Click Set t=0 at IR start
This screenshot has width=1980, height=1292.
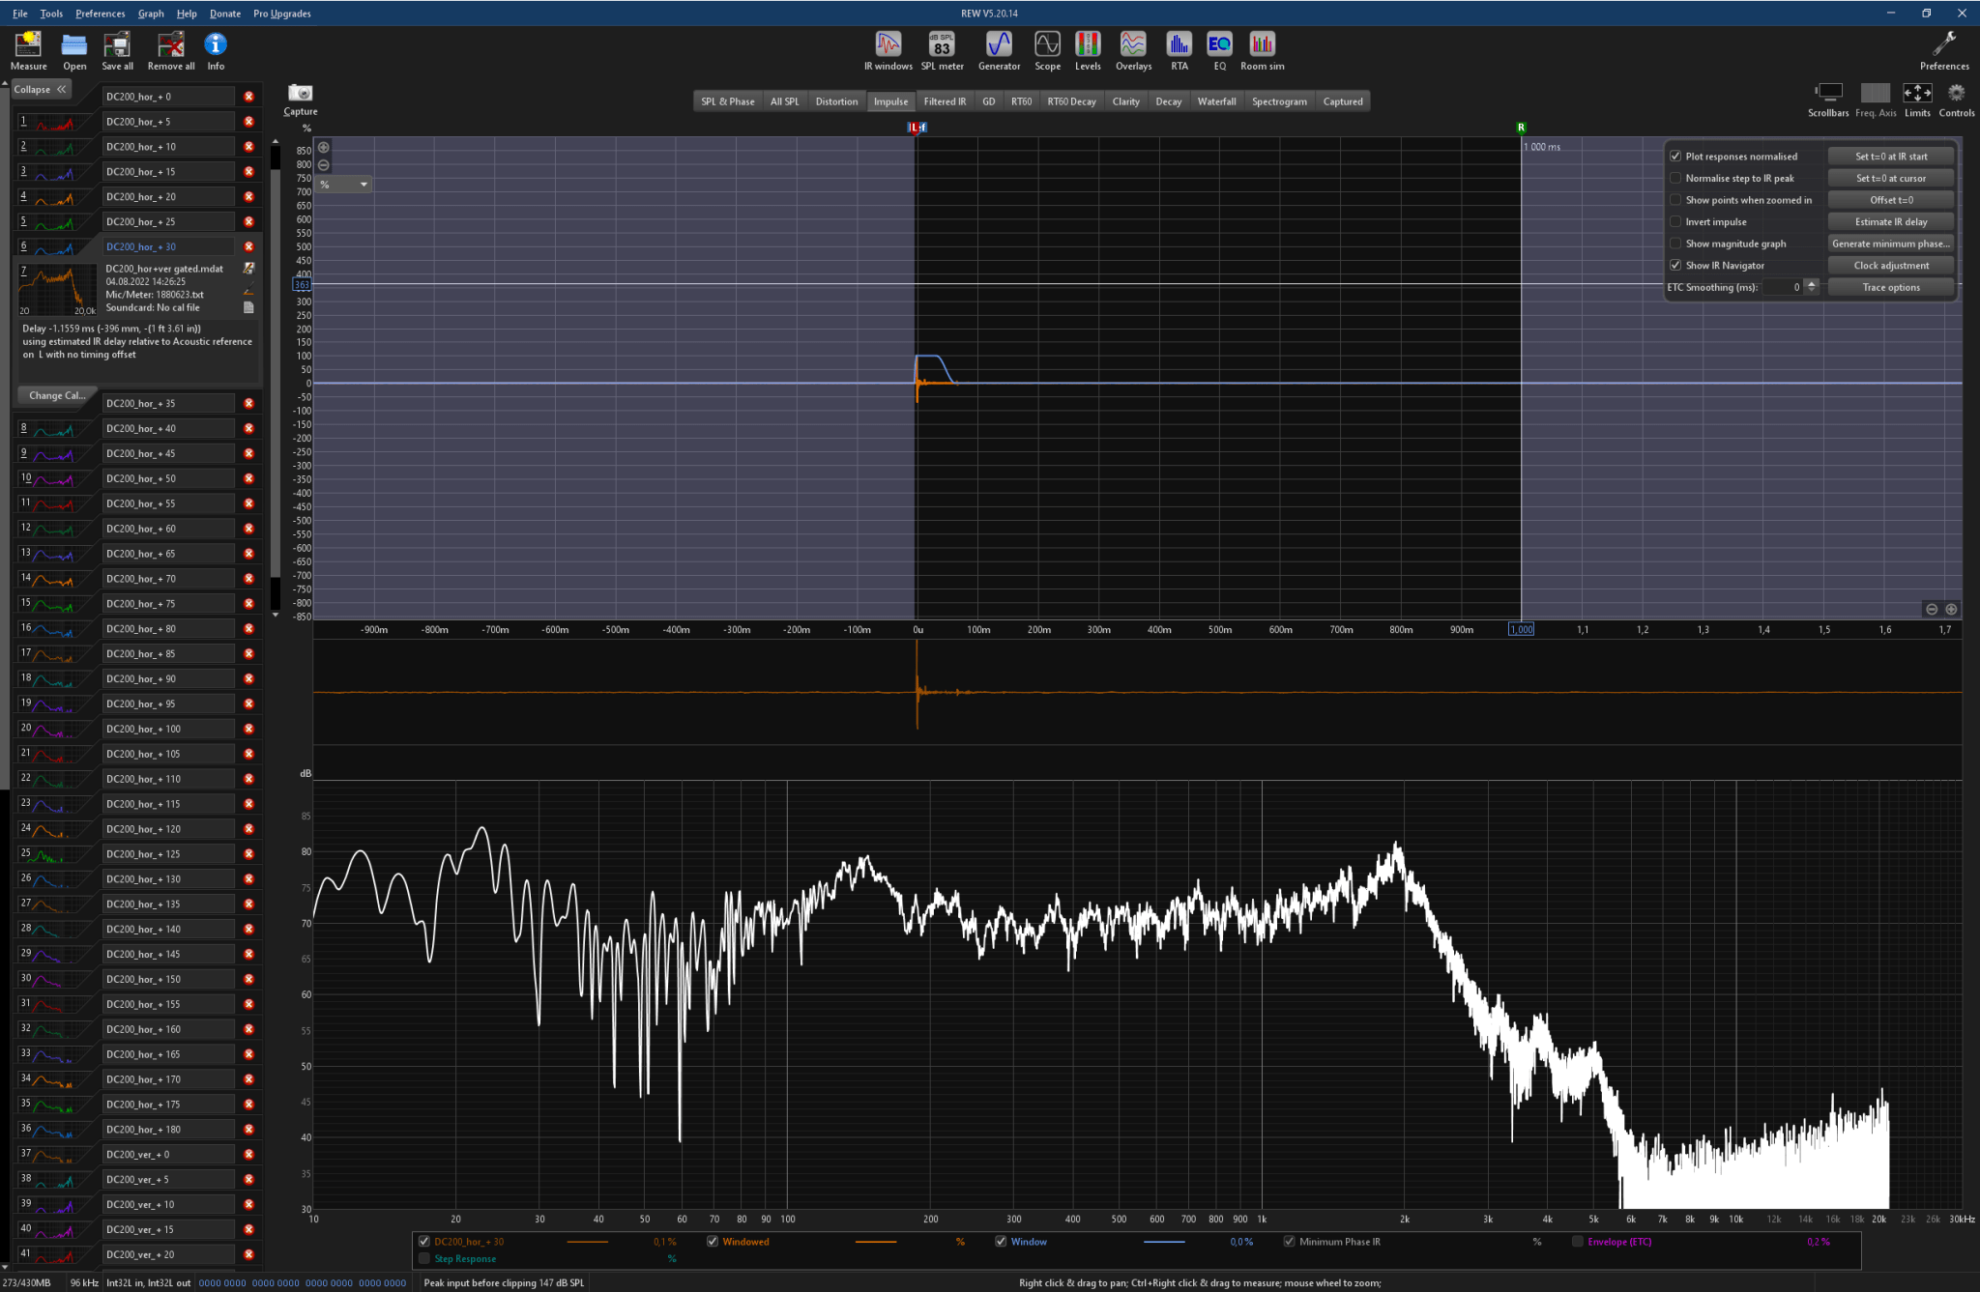pyautogui.click(x=1891, y=156)
